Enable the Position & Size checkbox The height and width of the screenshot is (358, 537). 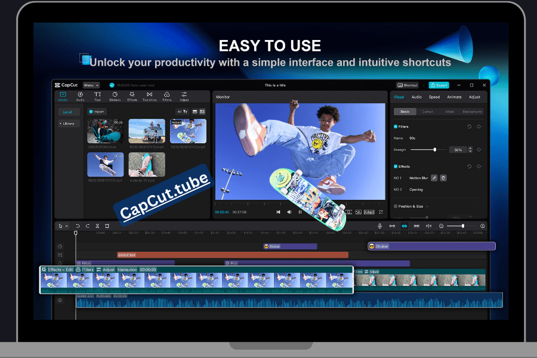(x=396, y=206)
